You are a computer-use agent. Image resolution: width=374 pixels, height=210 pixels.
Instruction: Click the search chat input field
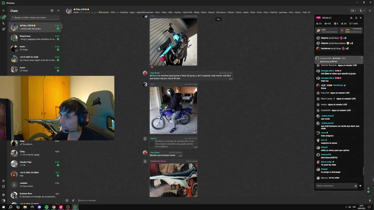(x=36, y=17)
